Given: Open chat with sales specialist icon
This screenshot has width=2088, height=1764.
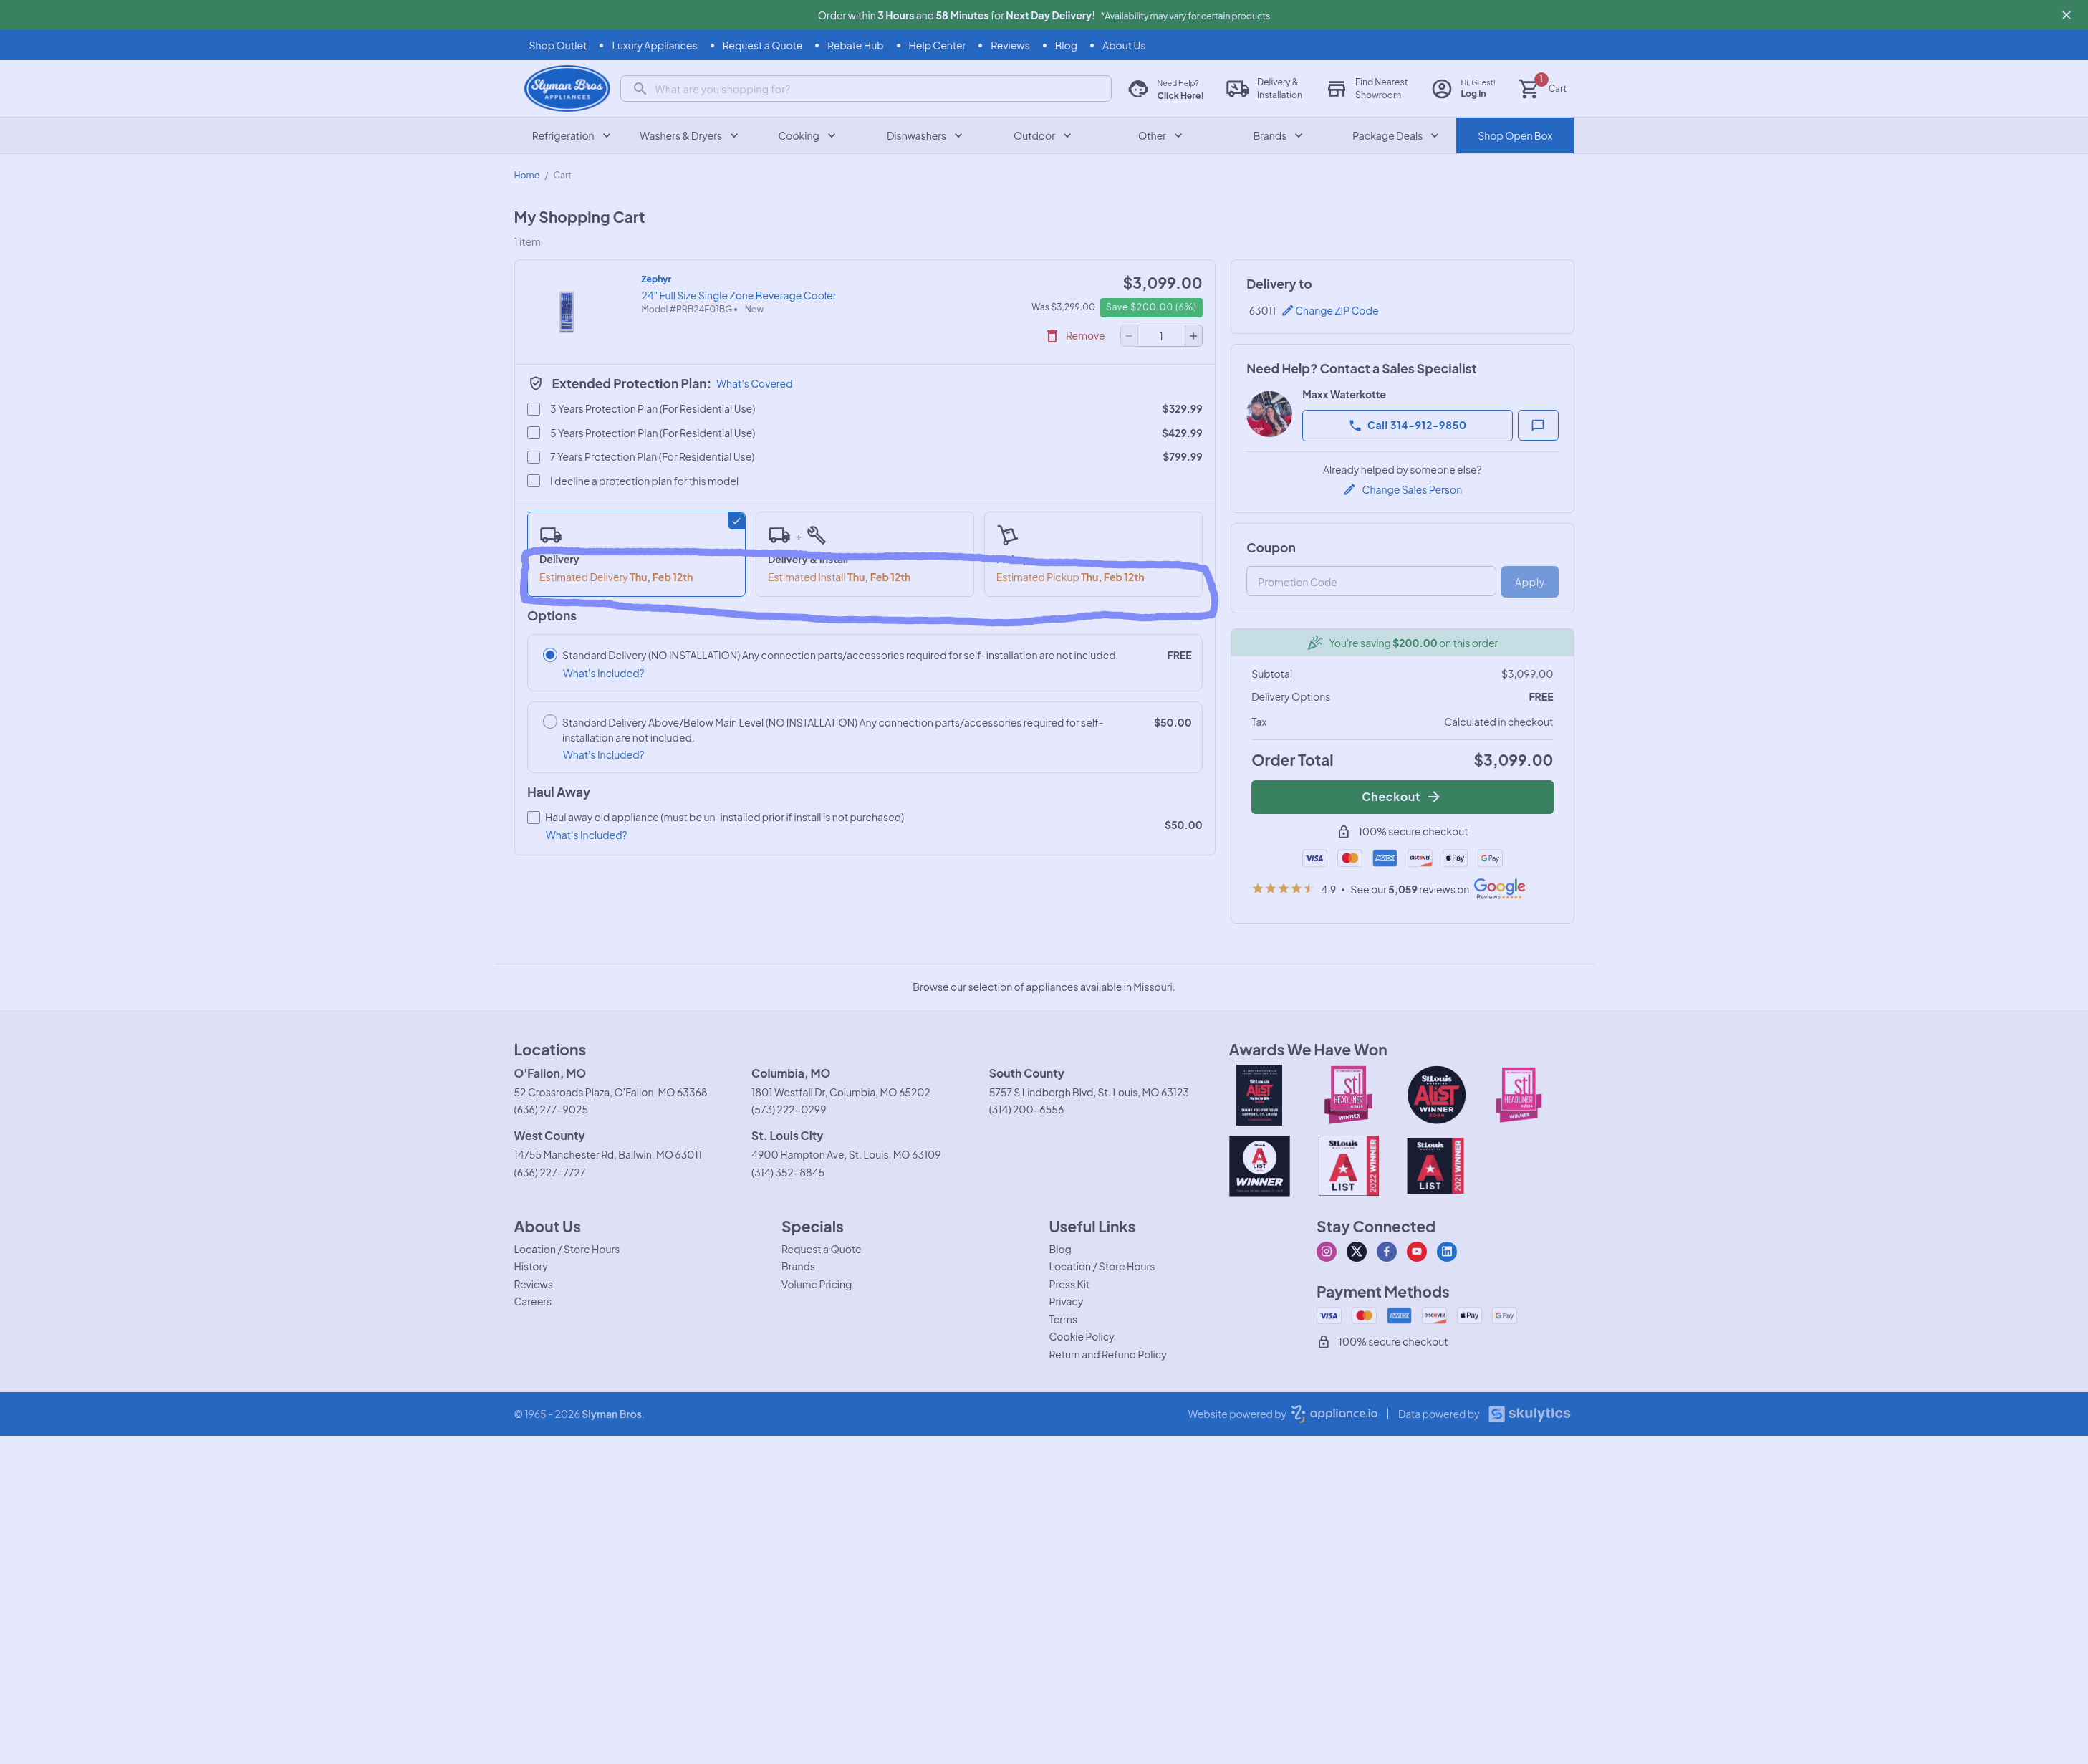Looking at the screenshot, I should click(x=1537, y=425).
